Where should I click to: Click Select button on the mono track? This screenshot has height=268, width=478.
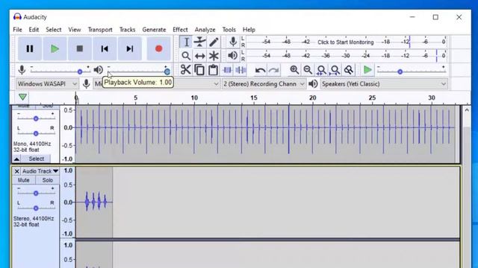(37, 159)
